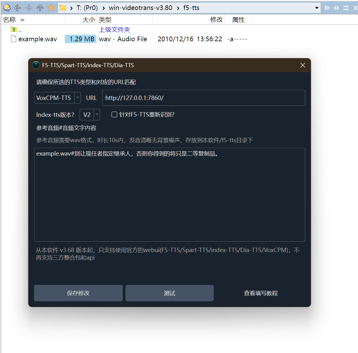Open the Index-tts version V2 dropdown

97,114
